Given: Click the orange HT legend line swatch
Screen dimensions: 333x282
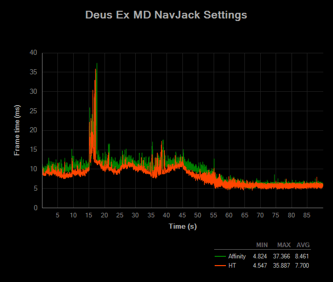Looking at the screenshot, I should (x=220, y=266).
